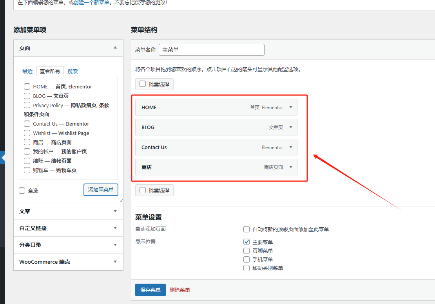Check the 购物车 page checkbox
Screen dimensions: 435x304
(27, 170)
